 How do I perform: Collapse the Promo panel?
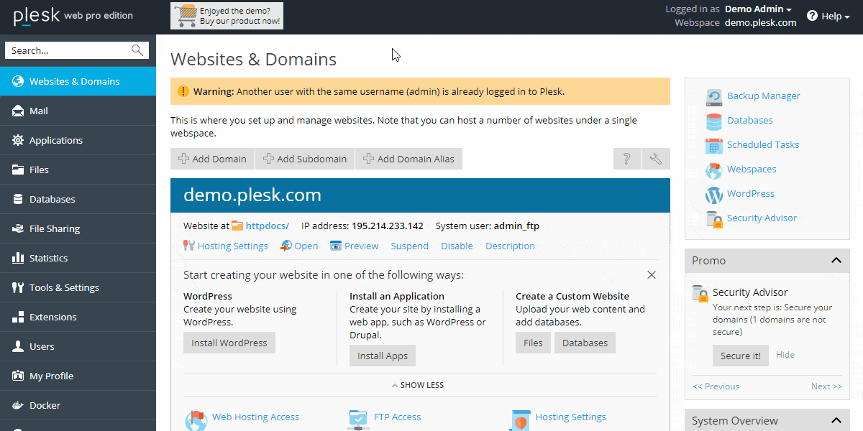click(836, 260)
